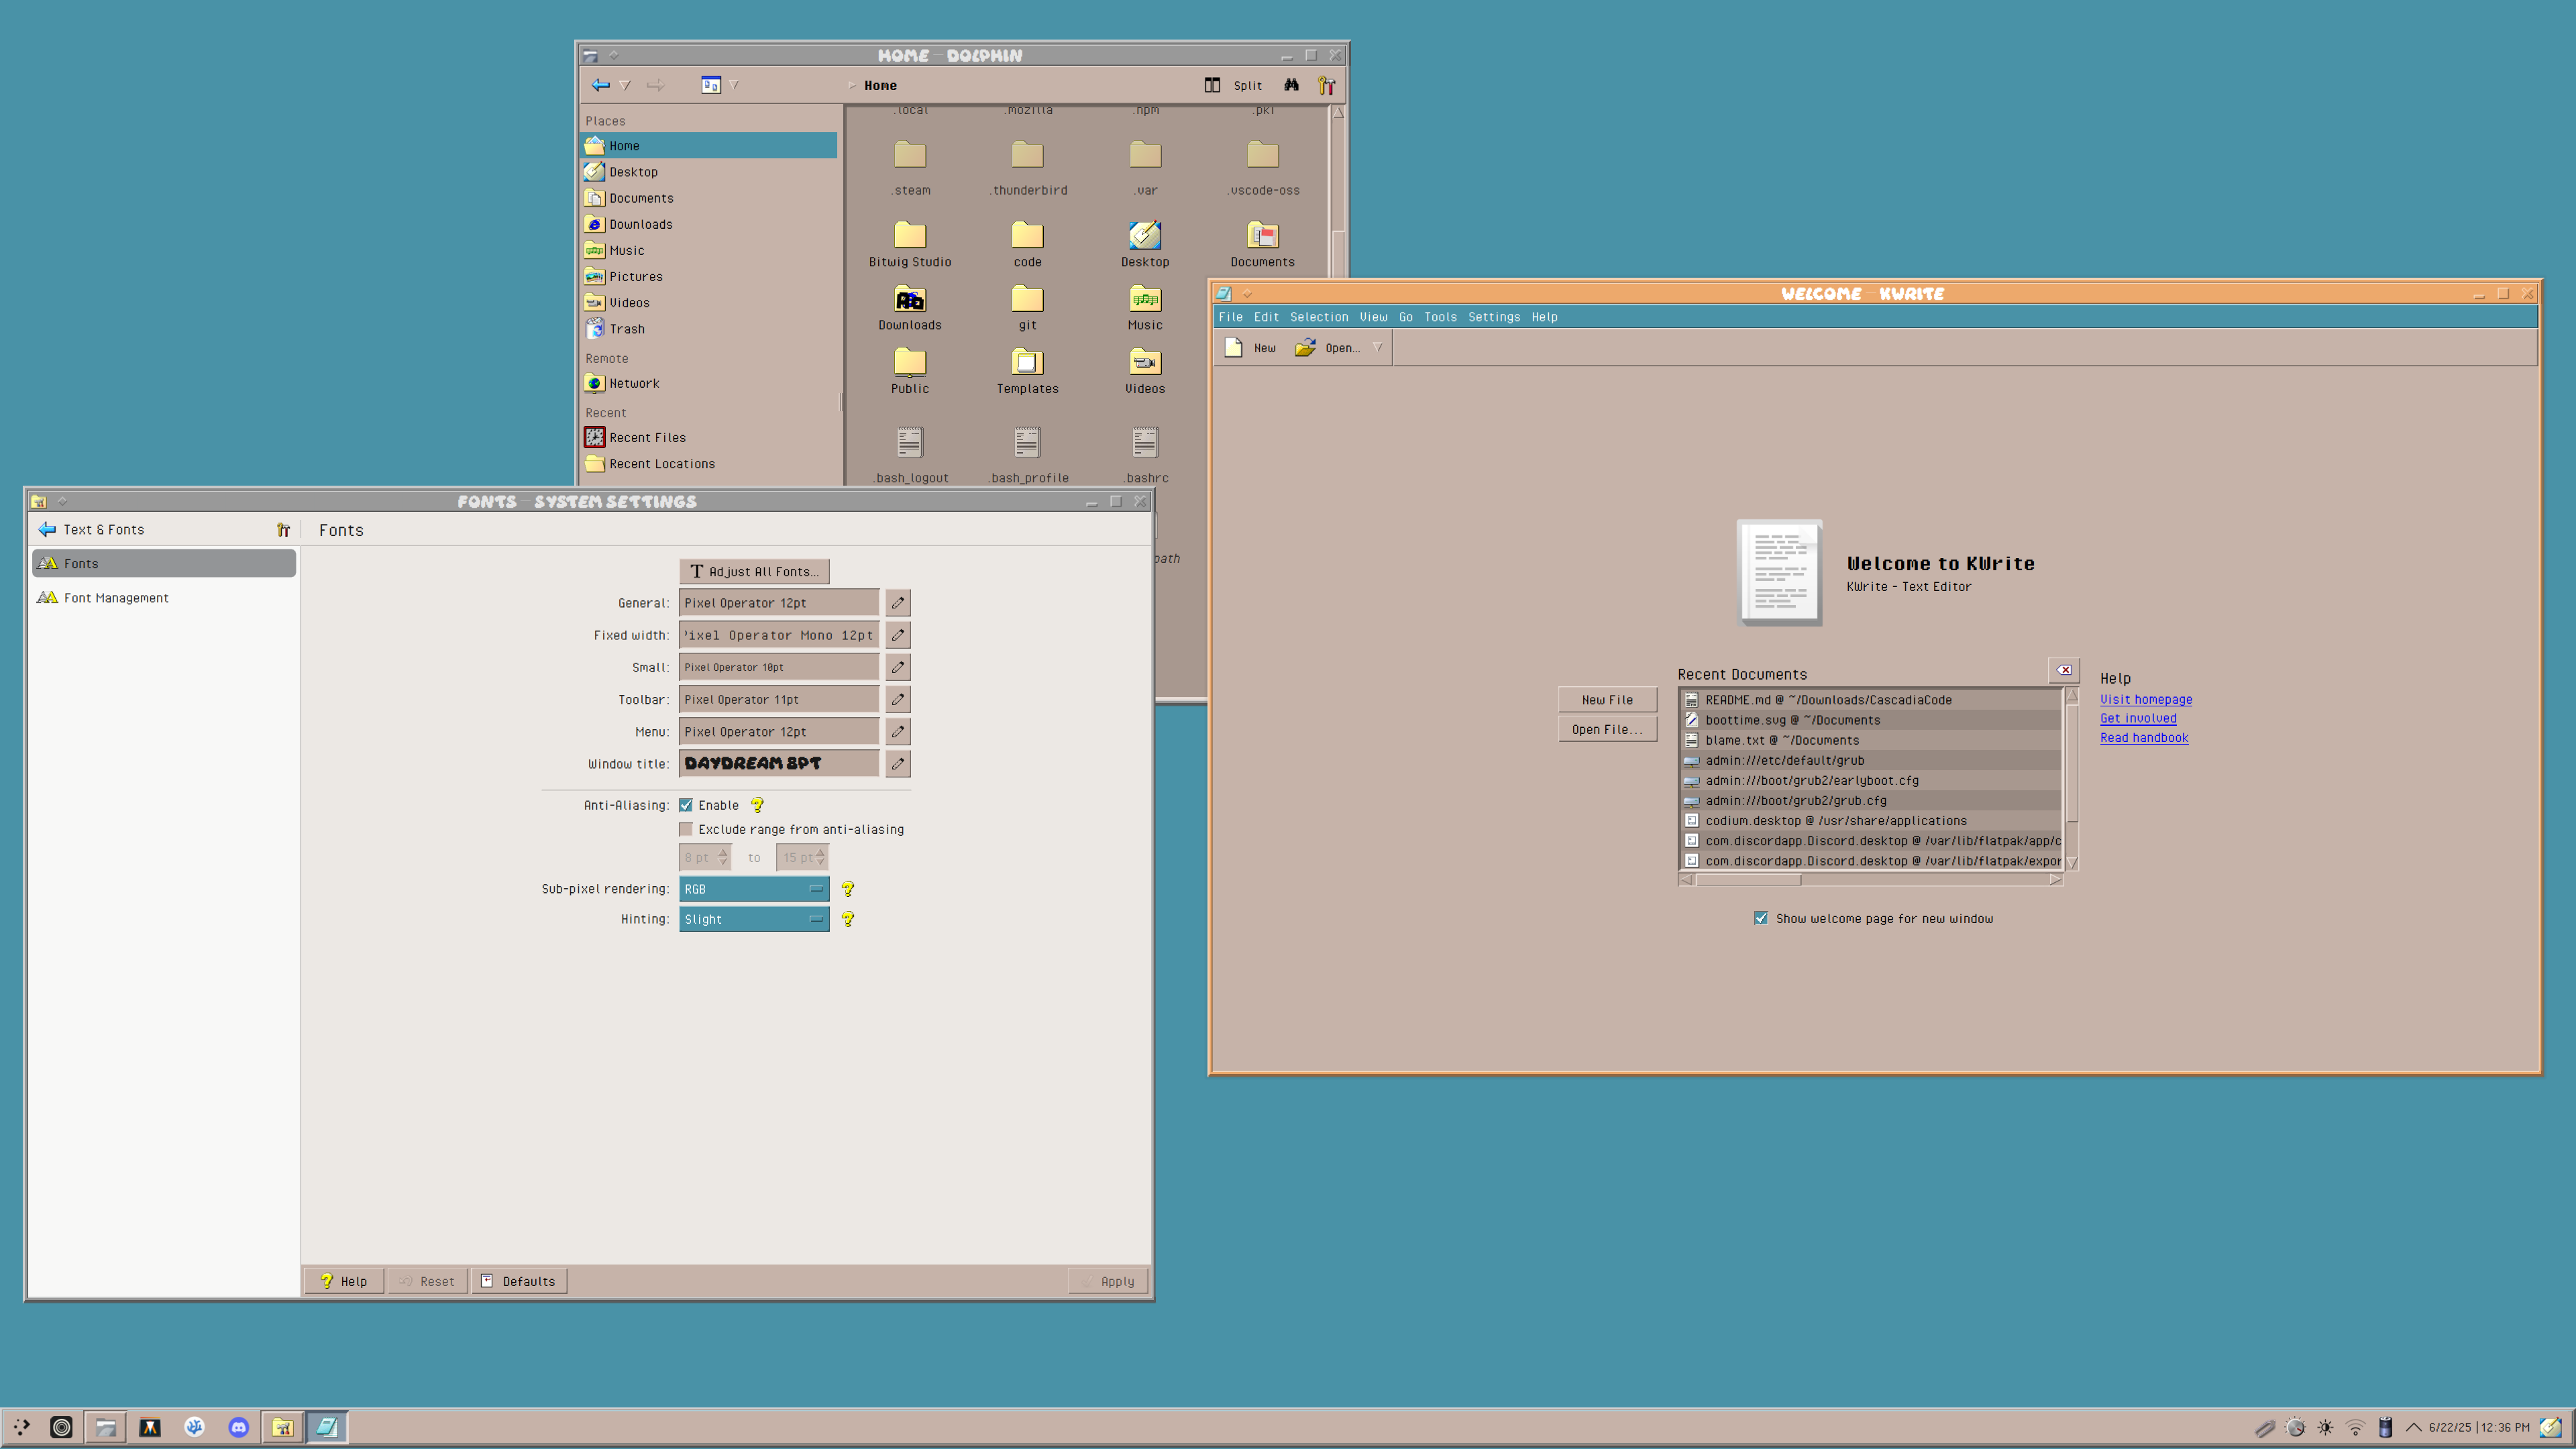The height and width of the screenshot is (1449, 2576).
Task: Edit the General font with pencil icon
Action: tap(897, 603)
